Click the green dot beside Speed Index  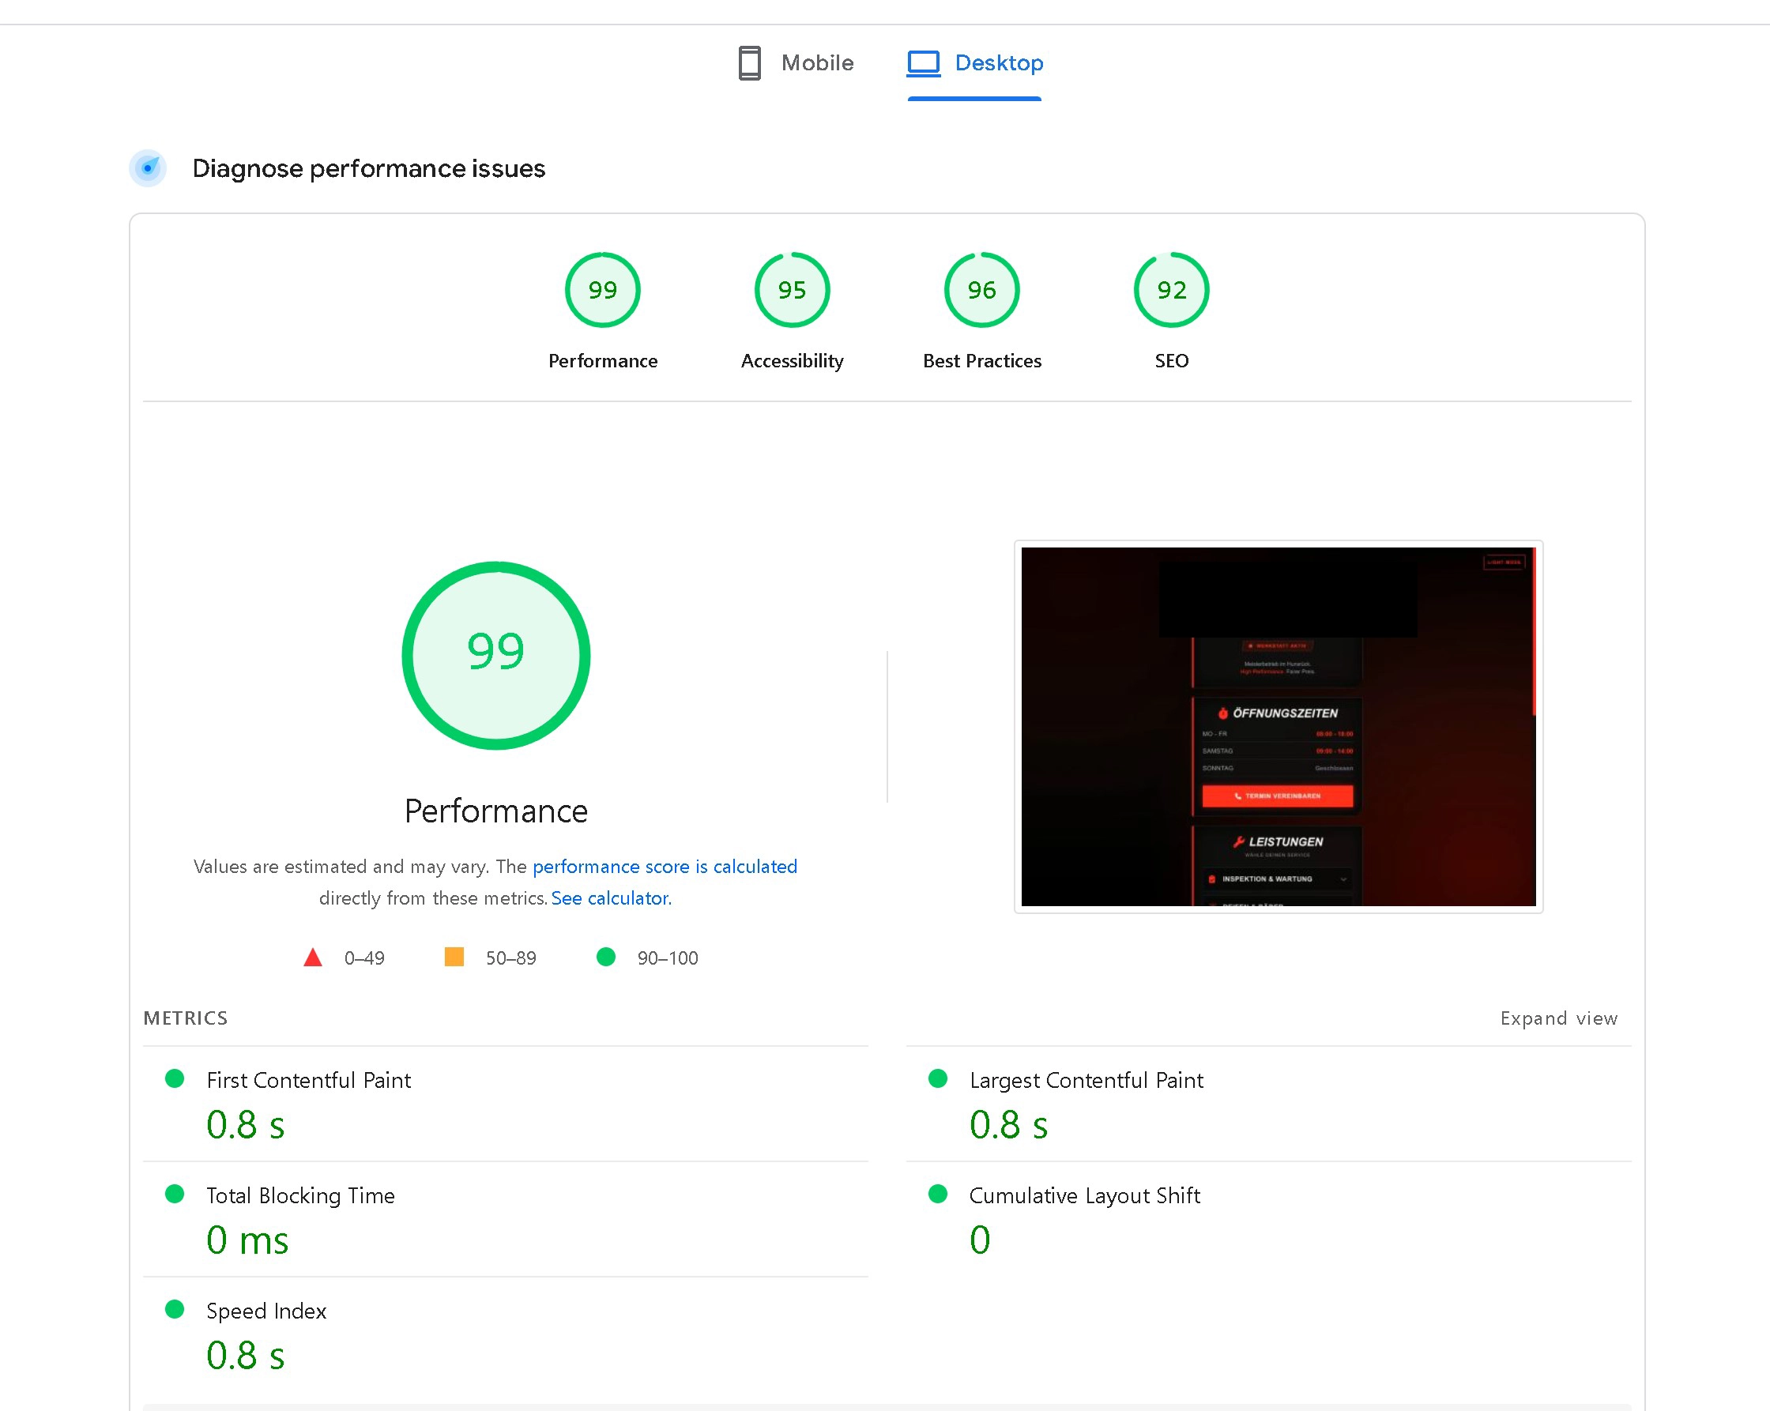(175, 1310)
